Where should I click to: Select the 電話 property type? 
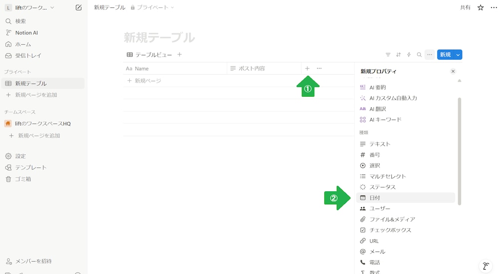tap(405, 263)
